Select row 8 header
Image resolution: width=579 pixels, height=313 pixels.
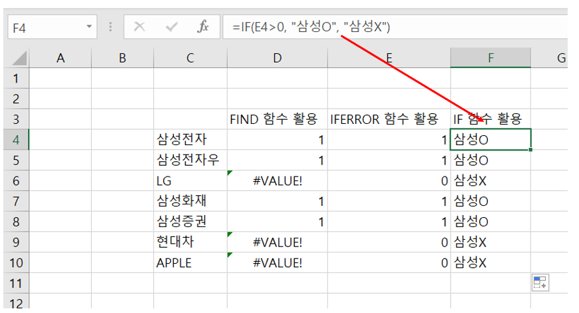point(16,222)
